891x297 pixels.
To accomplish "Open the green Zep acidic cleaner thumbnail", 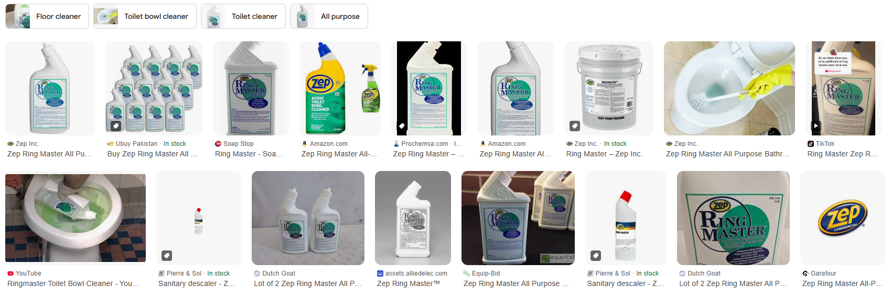I will pos(340,88).
